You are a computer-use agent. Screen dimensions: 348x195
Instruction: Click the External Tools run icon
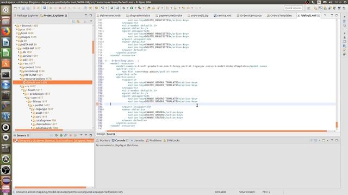(139, 8)
